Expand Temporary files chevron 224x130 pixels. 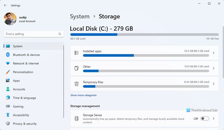[213, 84]
